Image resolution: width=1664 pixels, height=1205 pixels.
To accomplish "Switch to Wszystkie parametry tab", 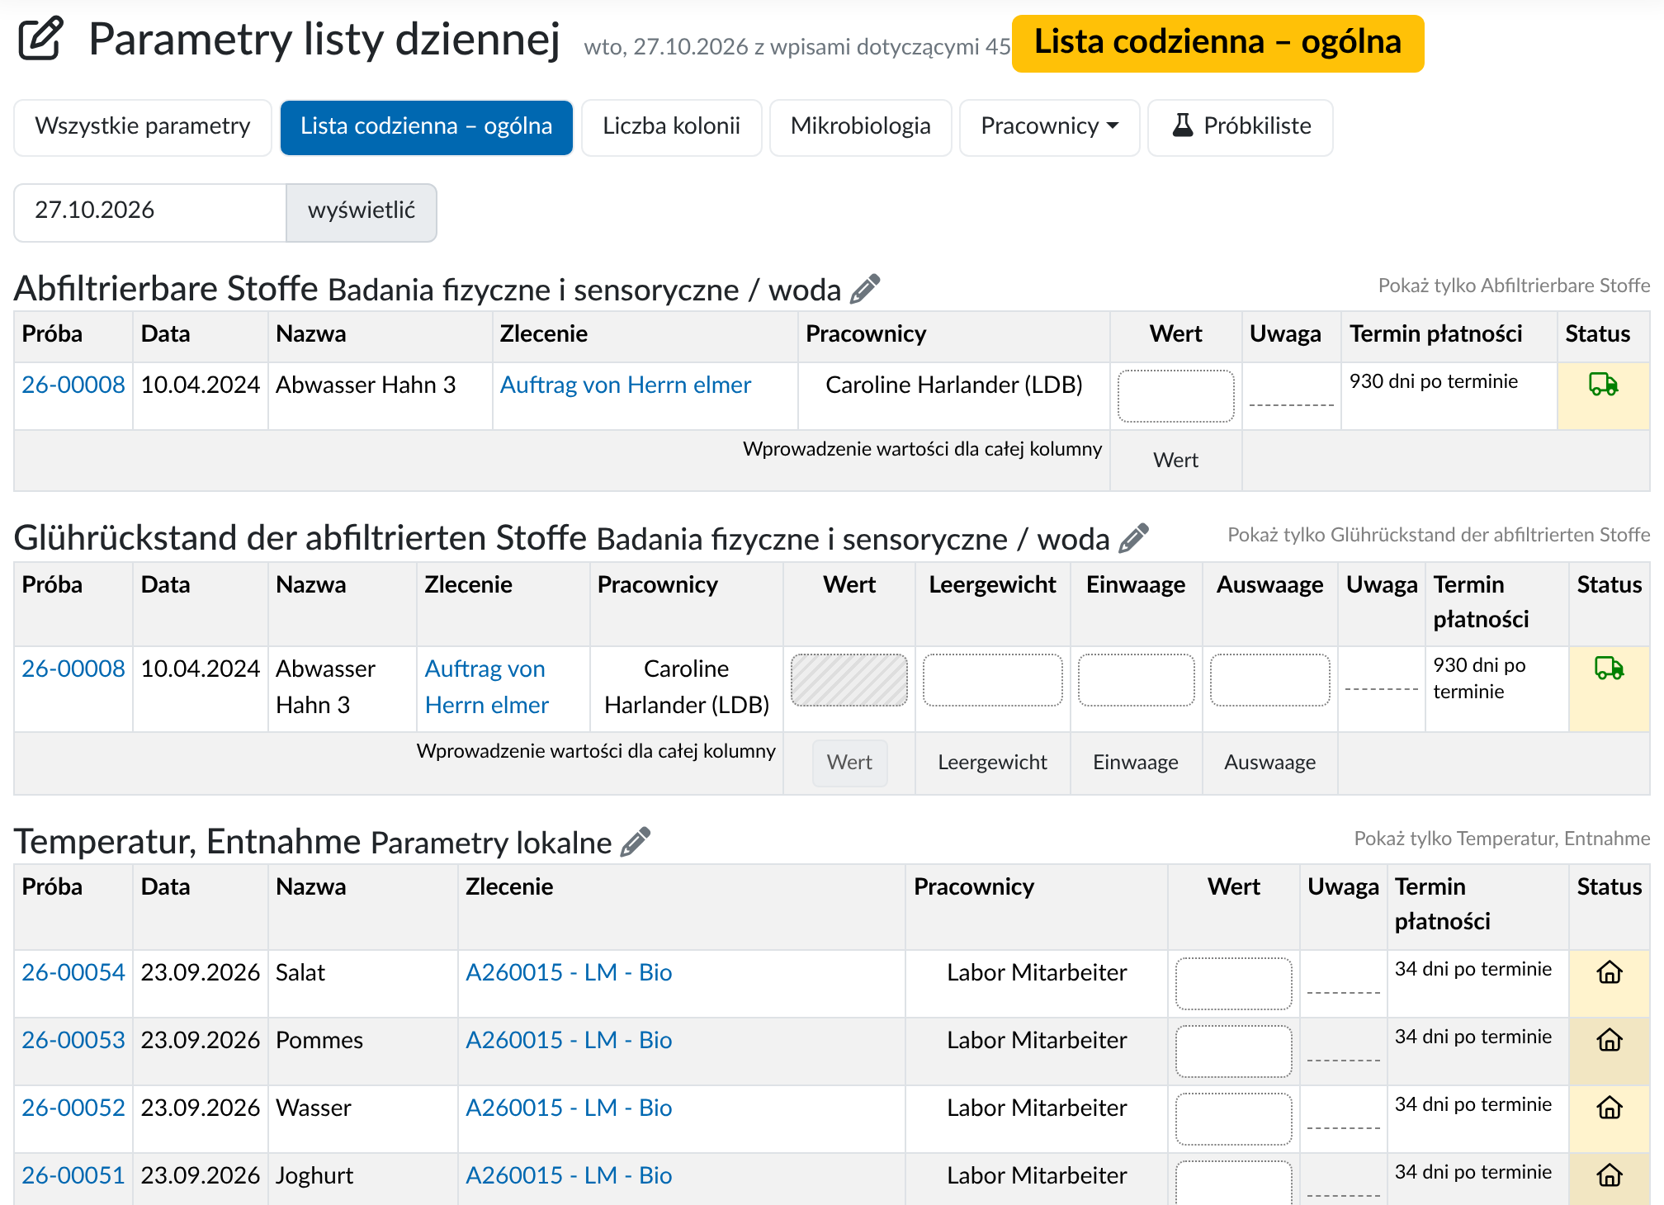I will coord(143,127).
